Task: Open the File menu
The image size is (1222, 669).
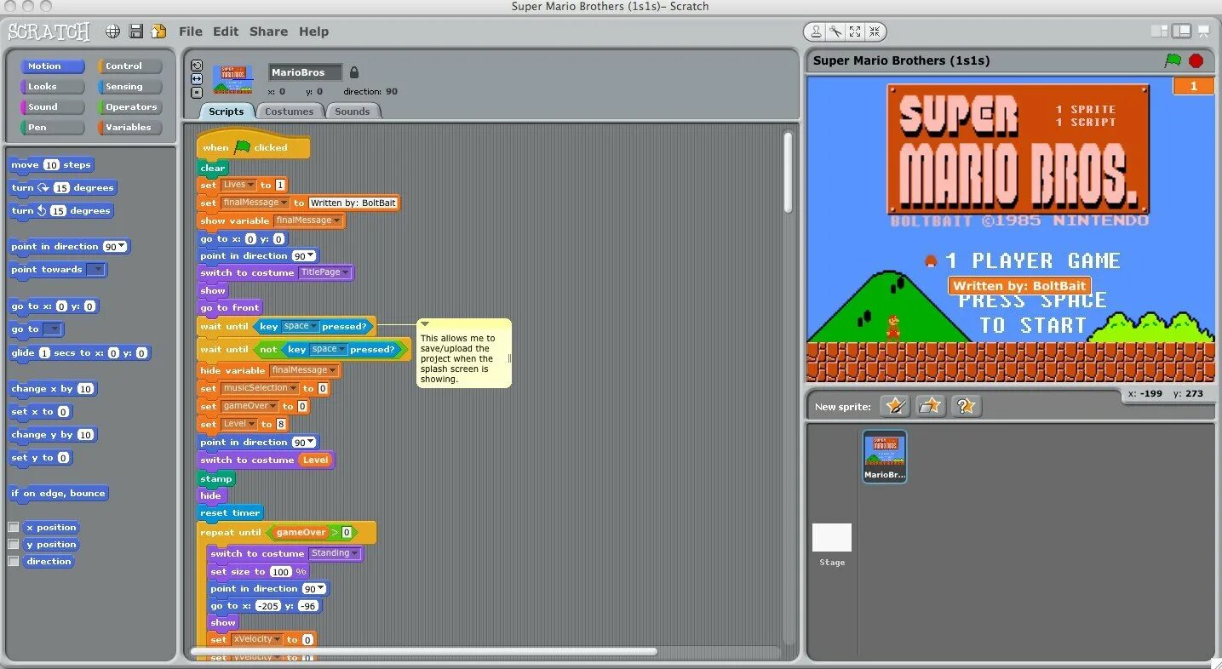Action: (x=190, y=31)
